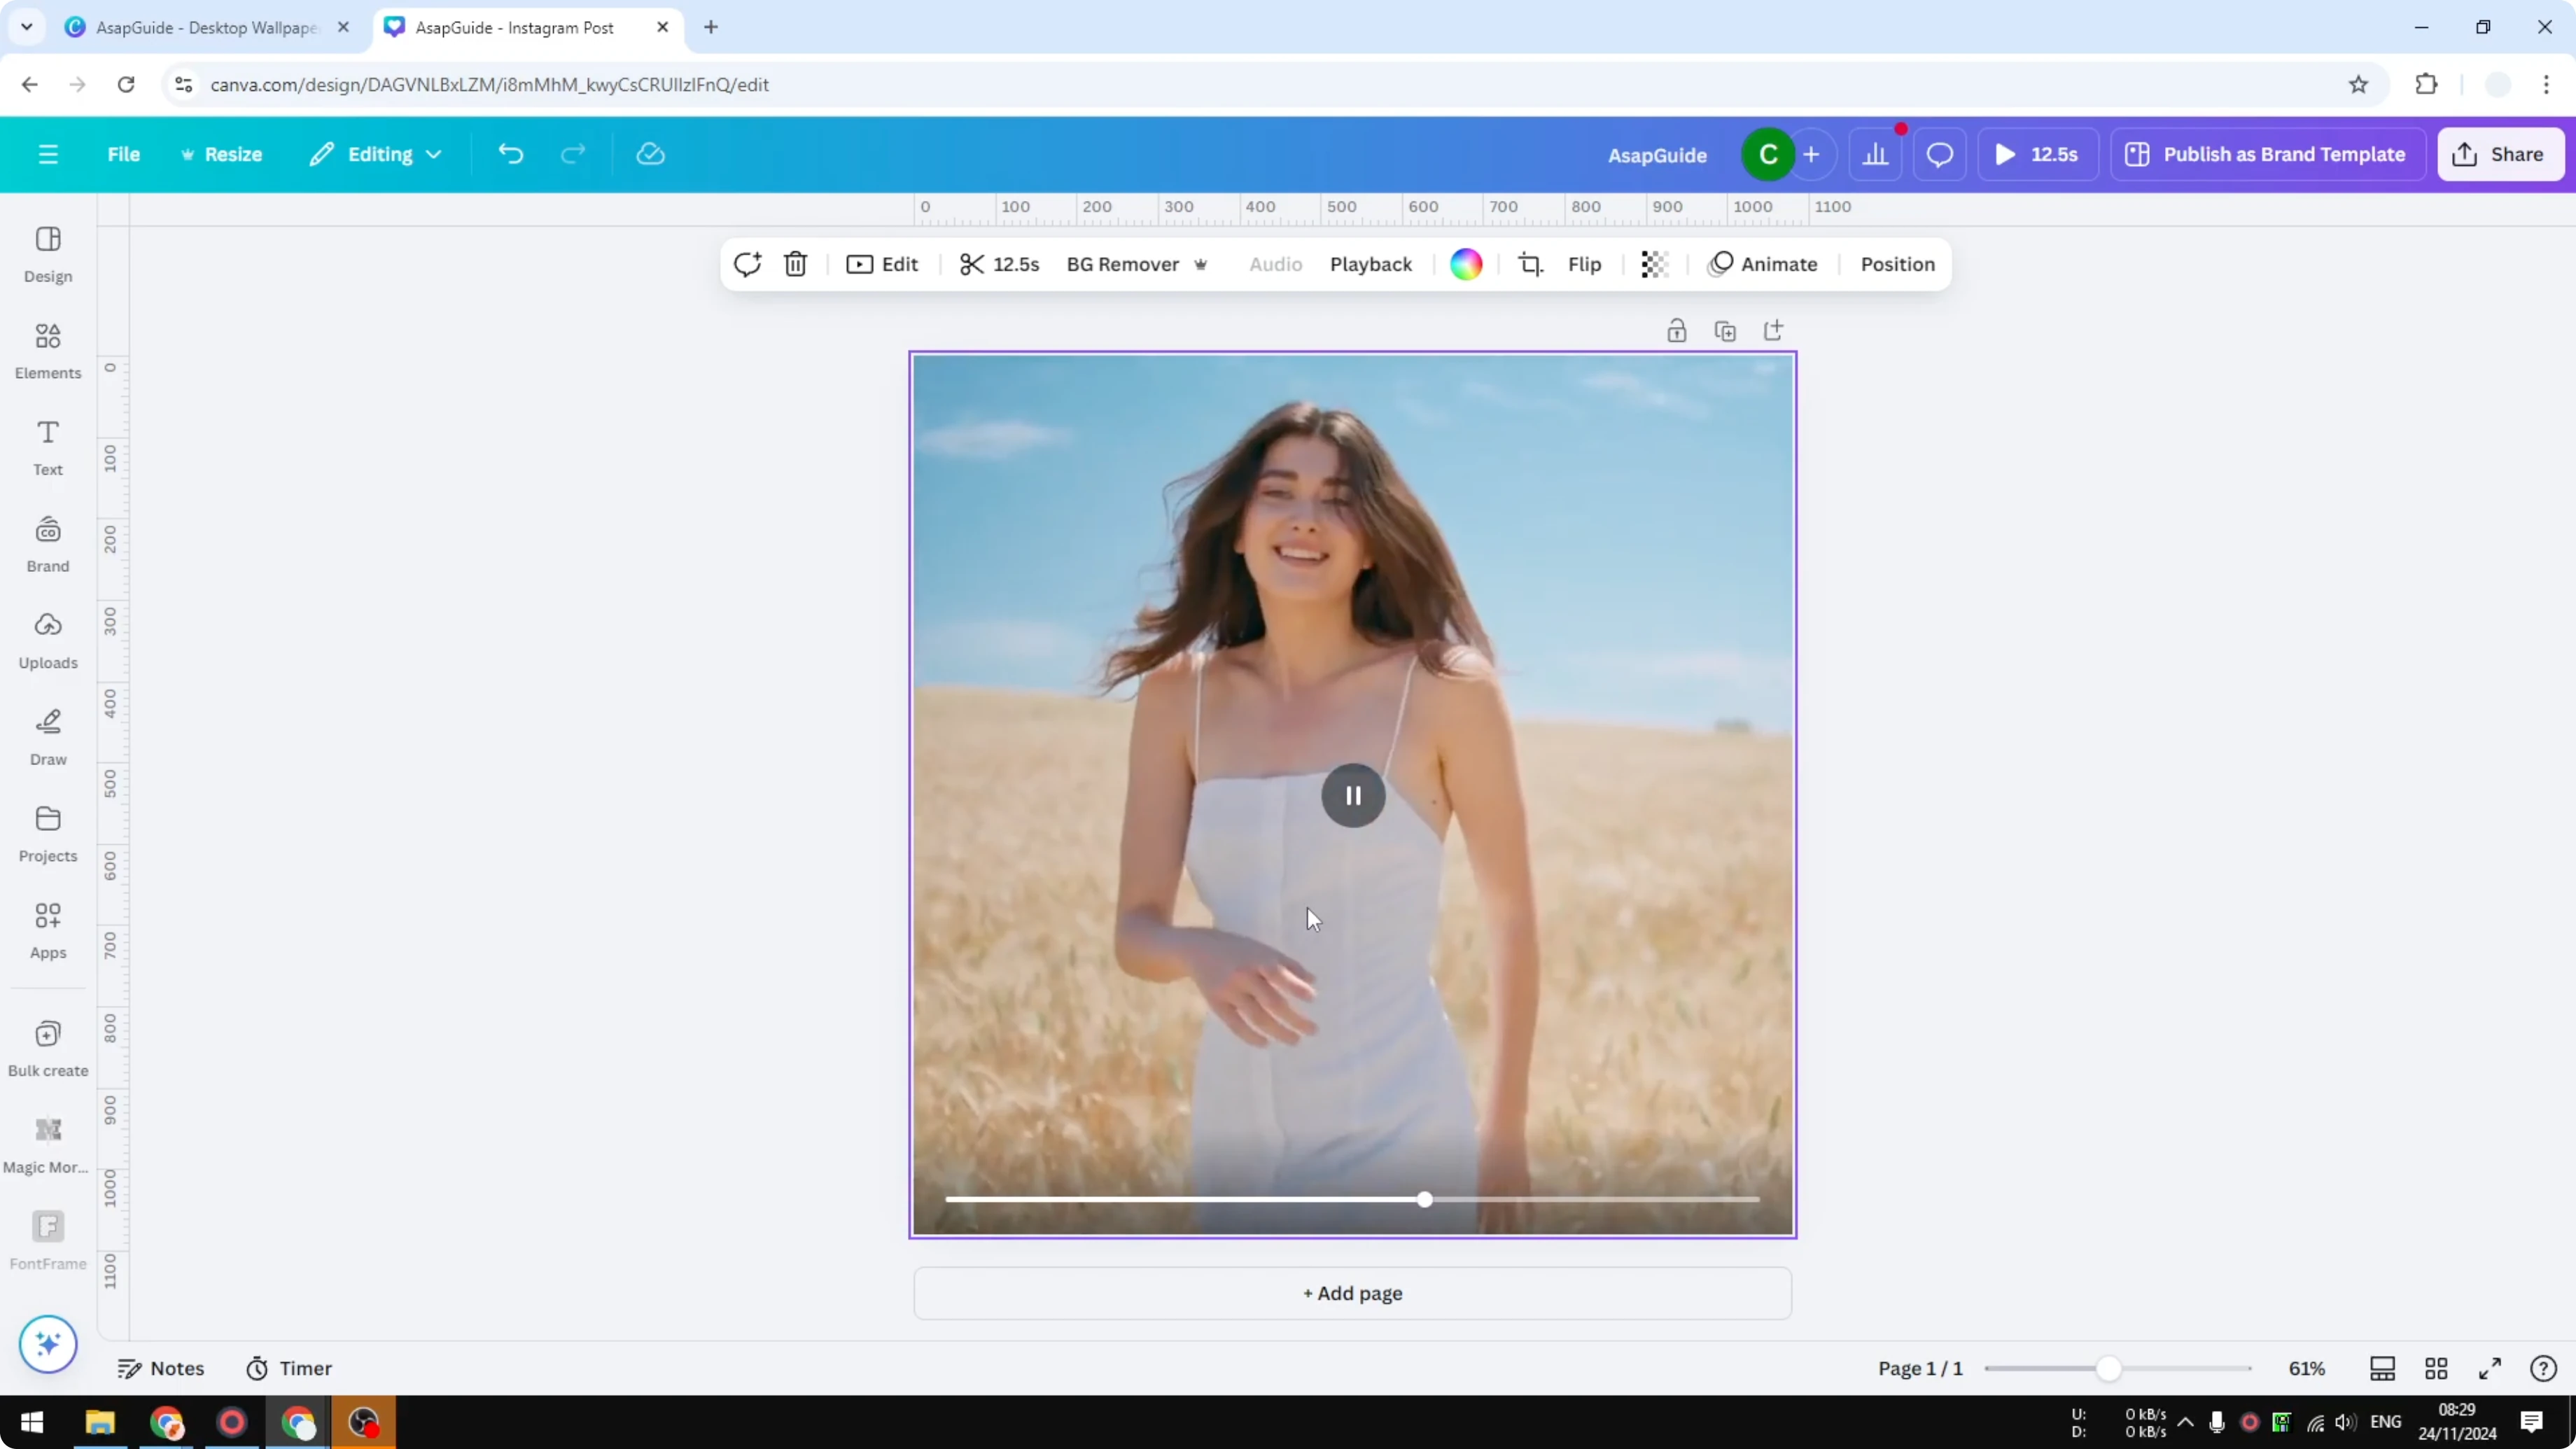Click the Share button
This screenshot has width=2576, height=1449.
[x=2501, y=153]
